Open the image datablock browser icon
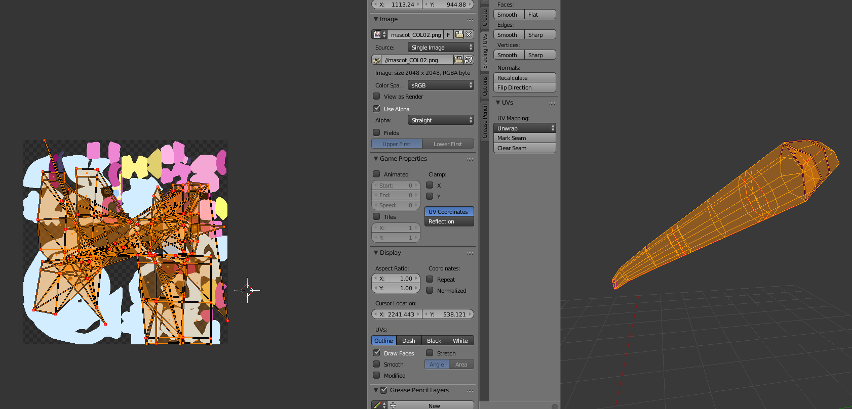This screenshot has width=852, height=409. click(379, 34)
